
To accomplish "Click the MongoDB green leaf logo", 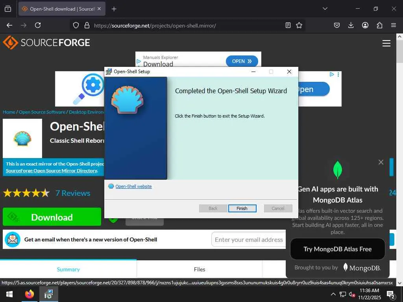I will coord(337,170).
